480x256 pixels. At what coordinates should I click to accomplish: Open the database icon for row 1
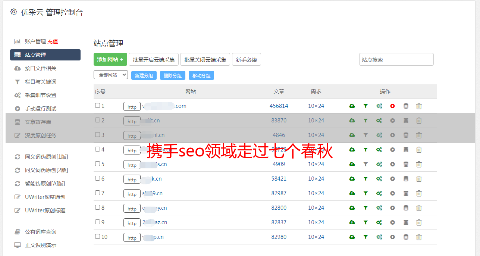(x=406, y=106)
